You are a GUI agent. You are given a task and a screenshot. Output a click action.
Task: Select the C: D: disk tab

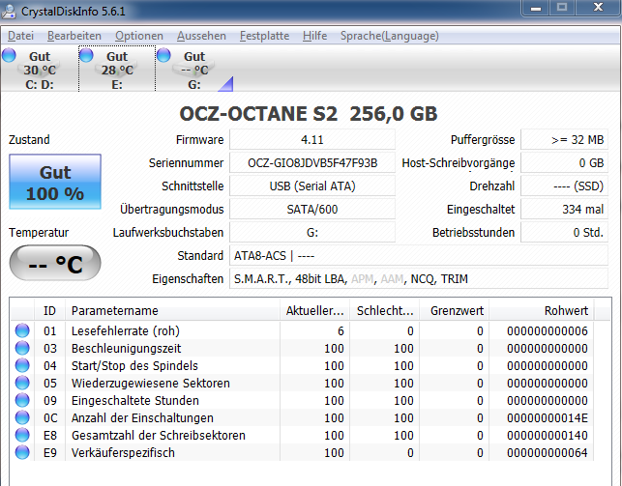(40, 70)
